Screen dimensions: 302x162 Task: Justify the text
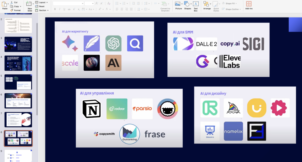pyautogui.click(x=131, y=9)
